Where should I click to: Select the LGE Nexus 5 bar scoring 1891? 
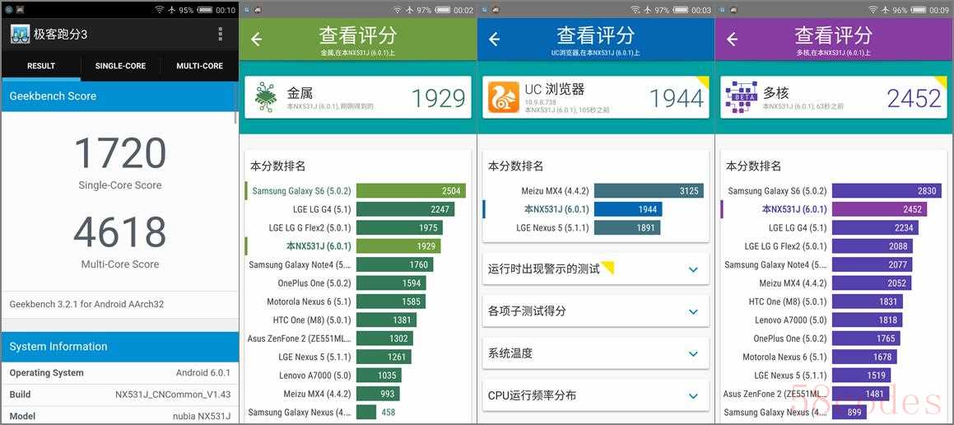click(x=627, y=227)
